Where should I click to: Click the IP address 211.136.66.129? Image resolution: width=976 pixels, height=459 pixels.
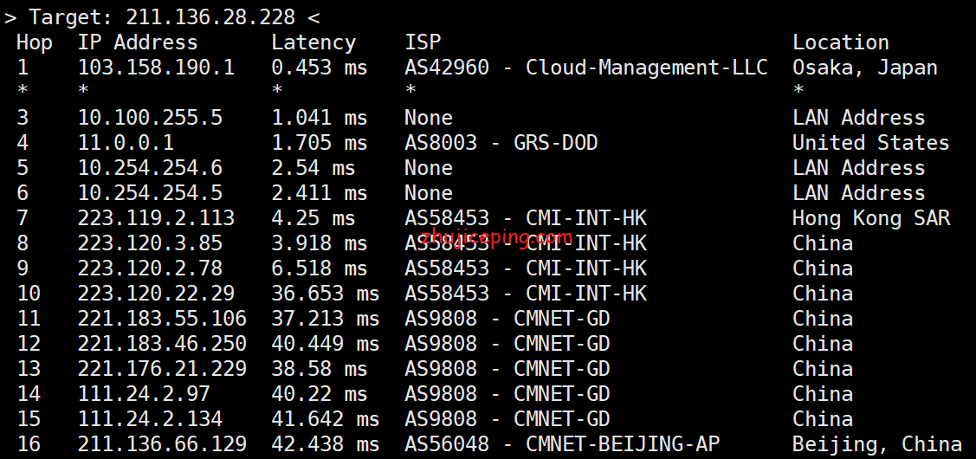point(162,444)
